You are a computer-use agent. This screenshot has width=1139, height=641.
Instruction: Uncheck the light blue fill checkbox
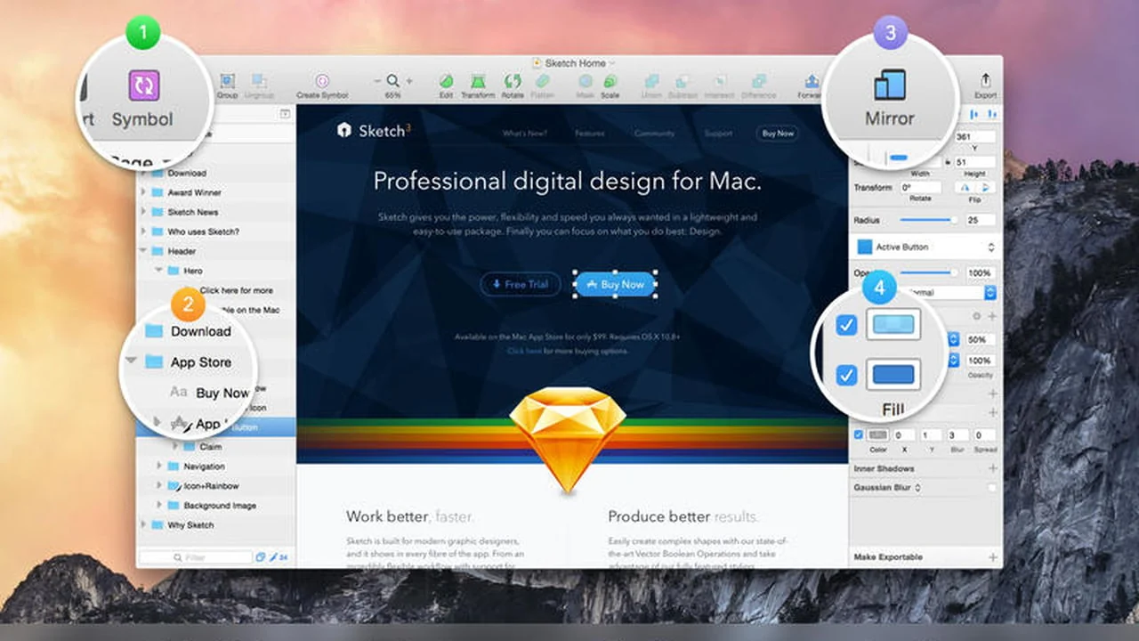coord(846,326)
